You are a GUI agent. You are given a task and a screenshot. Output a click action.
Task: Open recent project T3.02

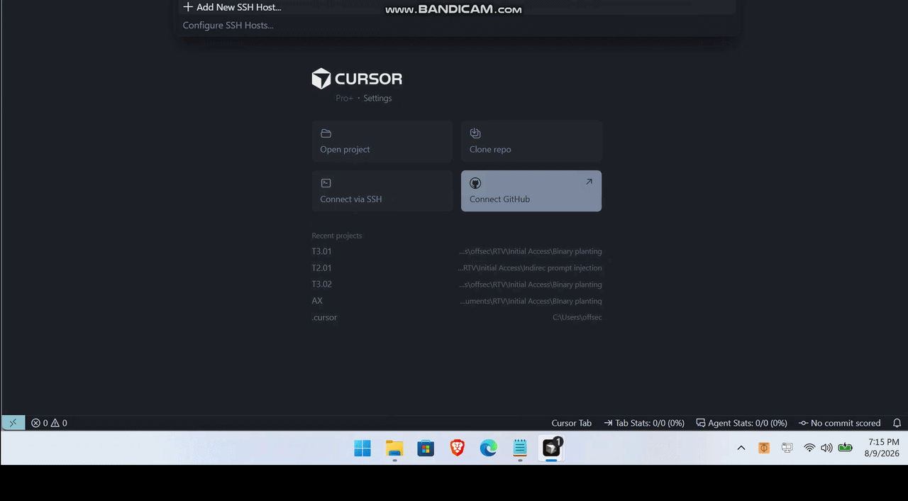(457, 285)
